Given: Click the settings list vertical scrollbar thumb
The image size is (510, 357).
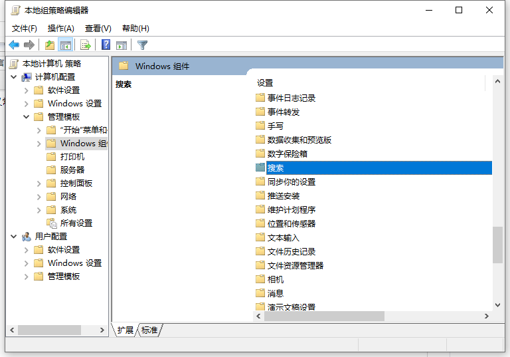Looking at the screenshot, I should pos(497,245).
